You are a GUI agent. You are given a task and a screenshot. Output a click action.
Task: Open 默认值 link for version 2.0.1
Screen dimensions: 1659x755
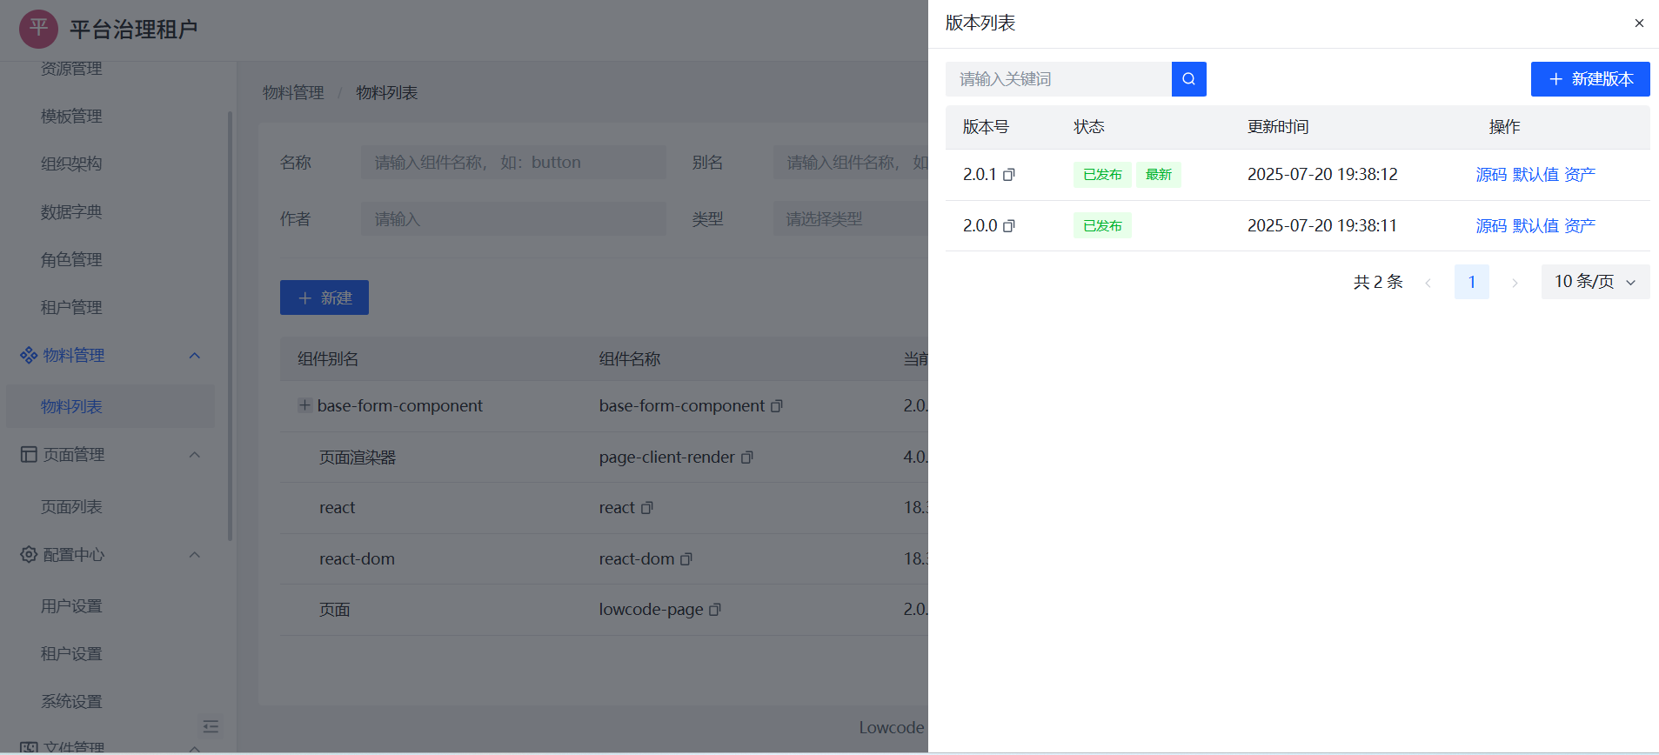(1535, 175)
